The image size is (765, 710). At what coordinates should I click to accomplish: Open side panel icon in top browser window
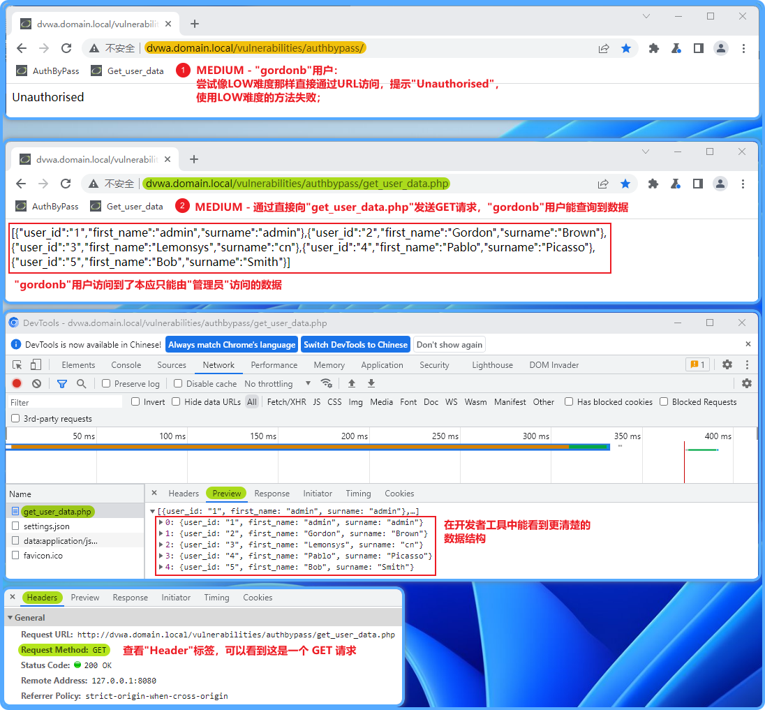[698, 48]
